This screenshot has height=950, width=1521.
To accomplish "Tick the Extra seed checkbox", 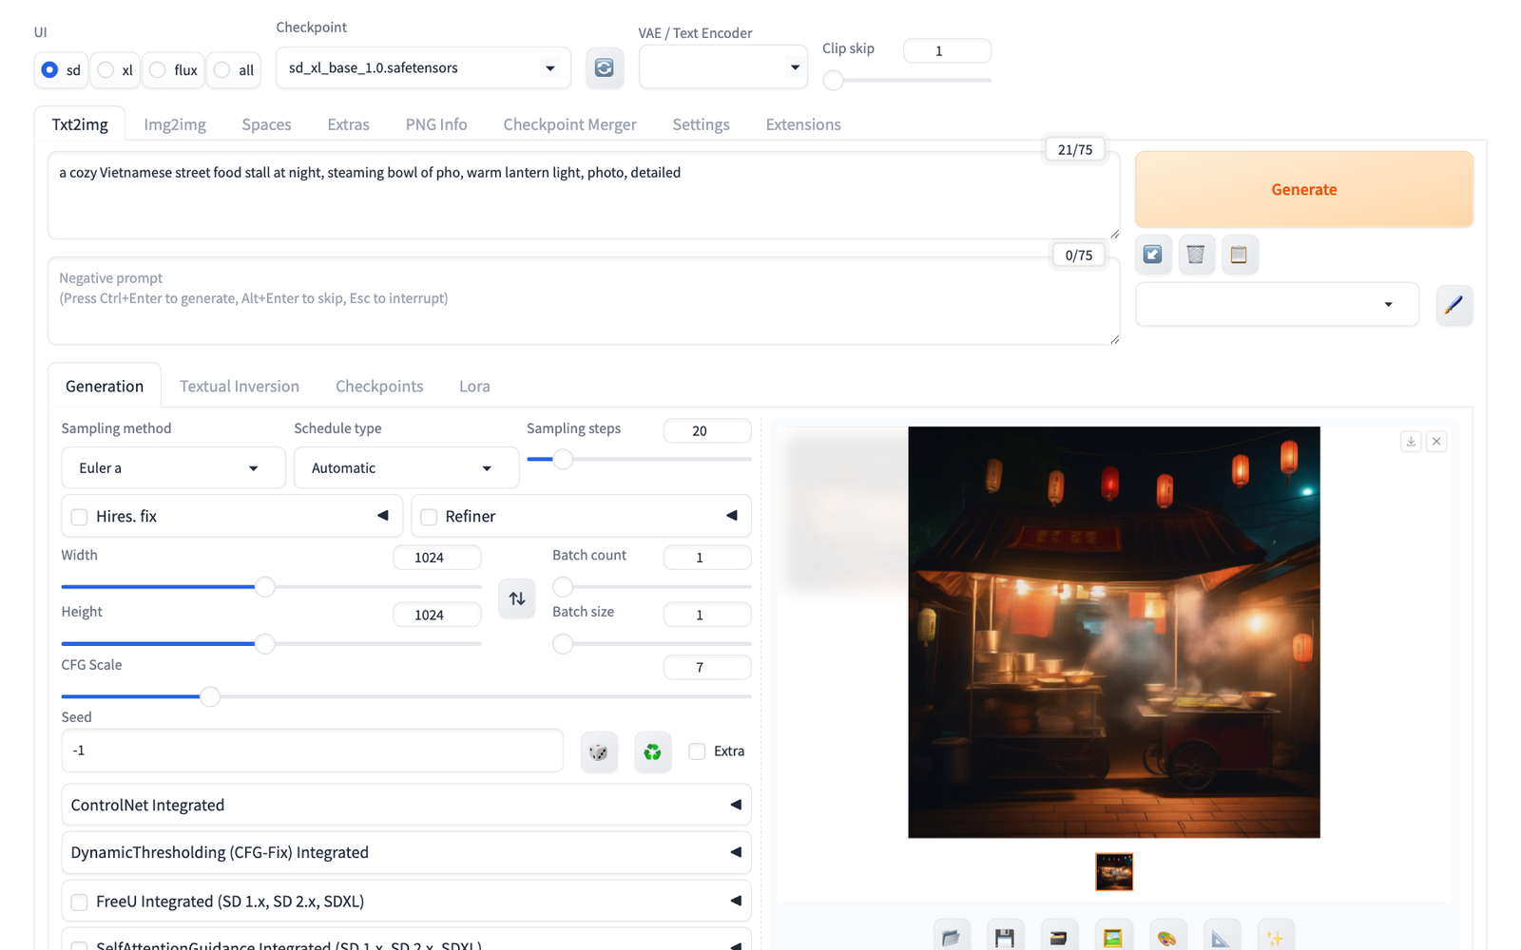I will pos(697,751).
